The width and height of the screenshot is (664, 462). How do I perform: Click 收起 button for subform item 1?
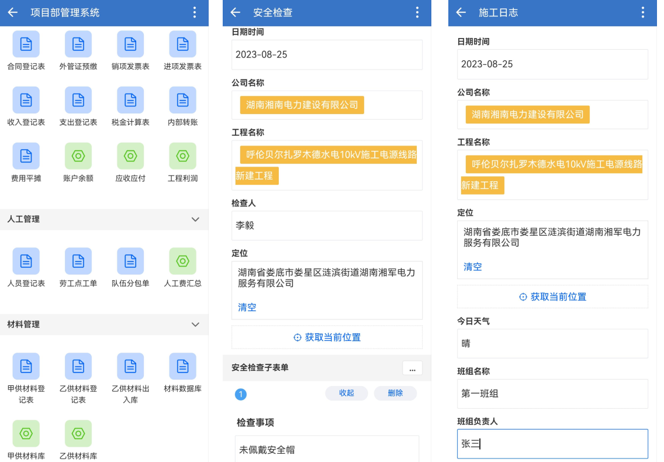(347, 393)
